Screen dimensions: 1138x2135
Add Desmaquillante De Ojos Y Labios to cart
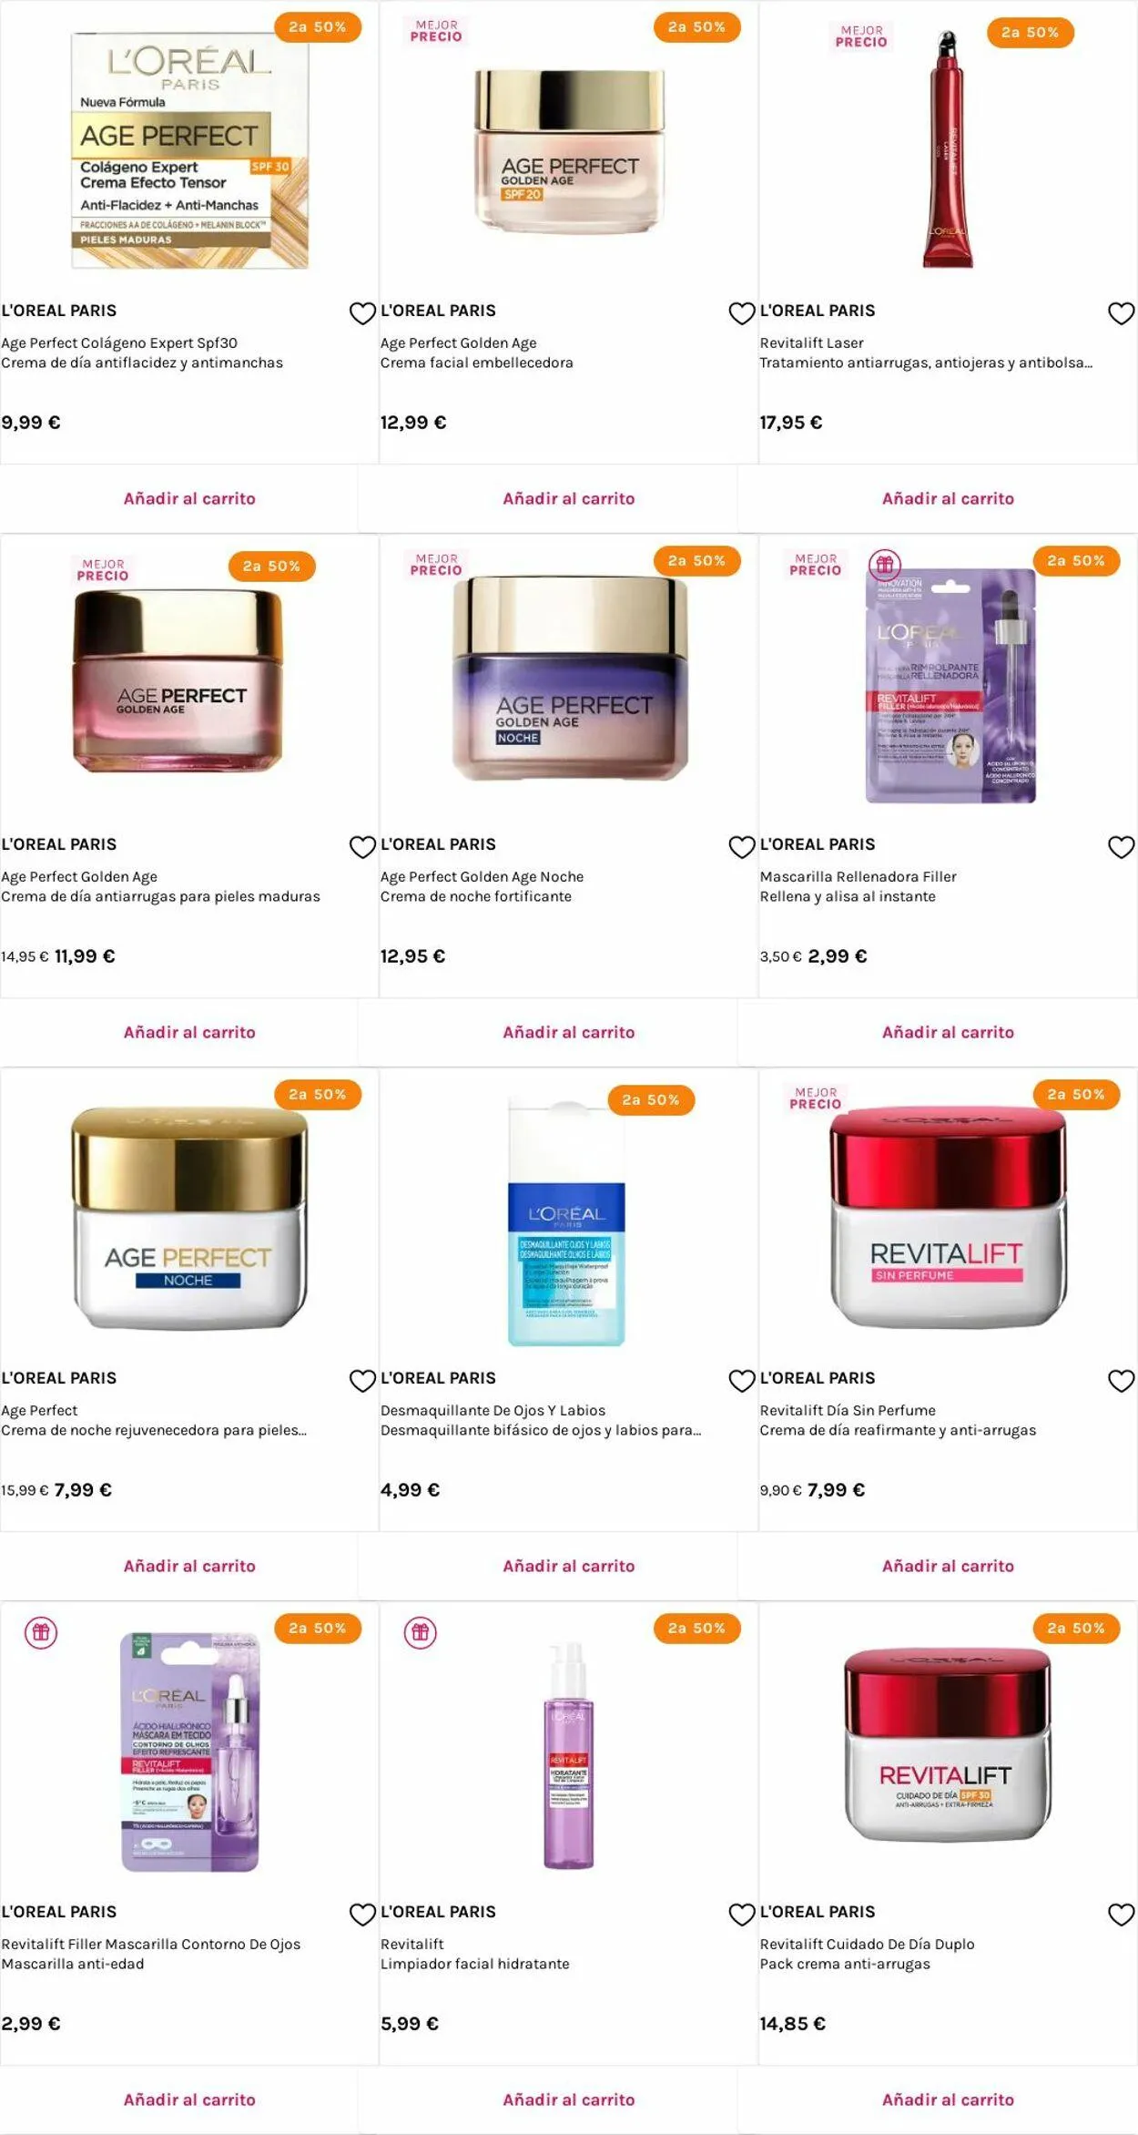(569, 1566)
